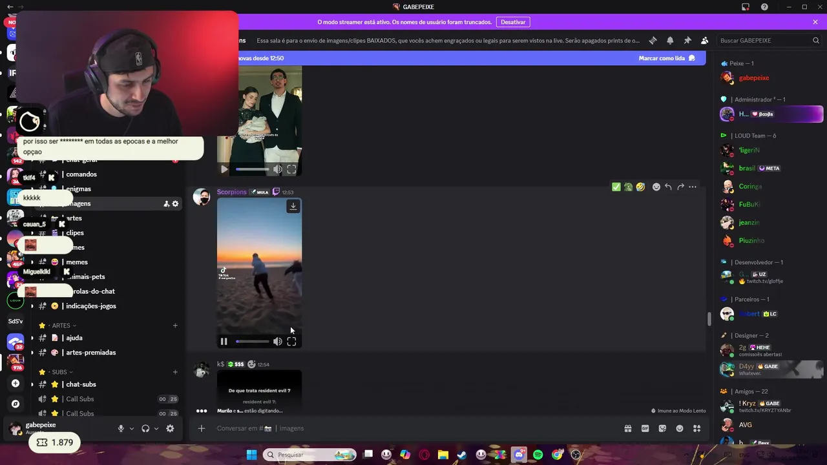This screenshot has height=465, width=827.
Task: Reply to the Scorpions message
Action: click(x=668, y=187)
